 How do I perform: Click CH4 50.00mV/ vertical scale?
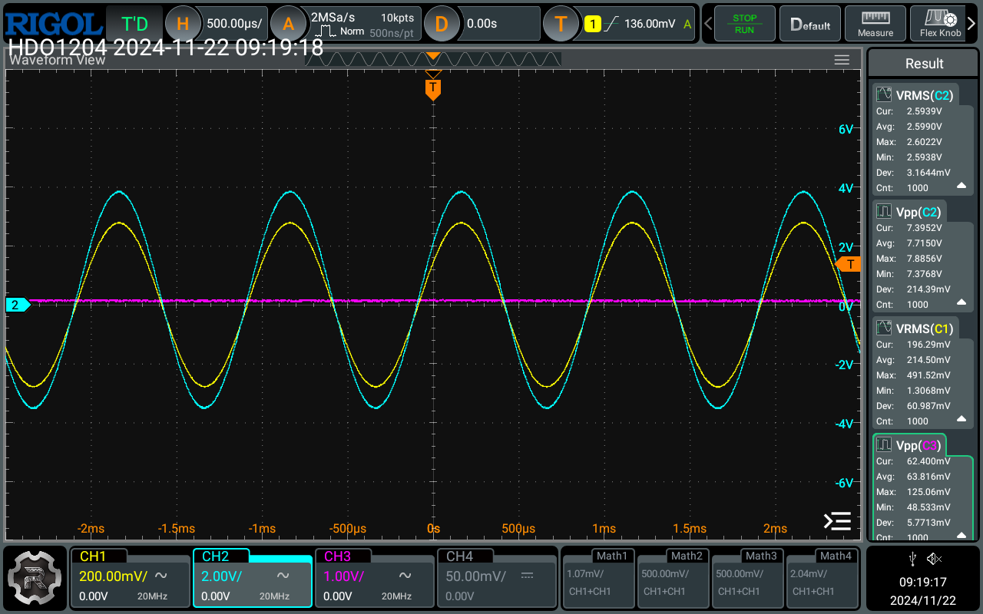click(476, 576)
